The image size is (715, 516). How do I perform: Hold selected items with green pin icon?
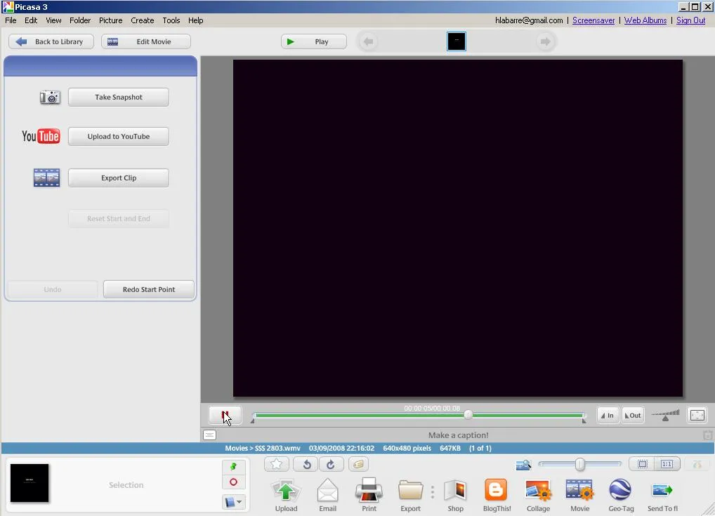[x=233, y=466]
